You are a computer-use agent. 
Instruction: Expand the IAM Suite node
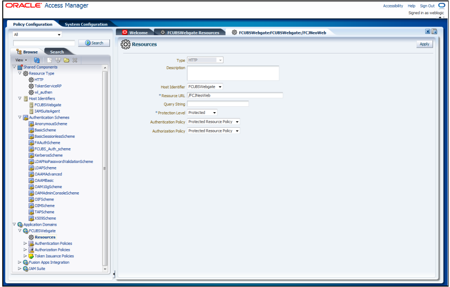pos(20,269)
